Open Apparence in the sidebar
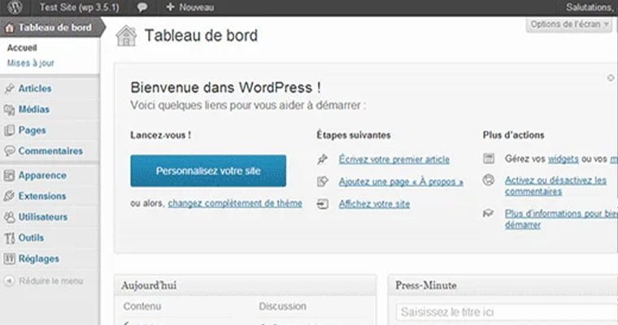 click(x=42, y=175)
